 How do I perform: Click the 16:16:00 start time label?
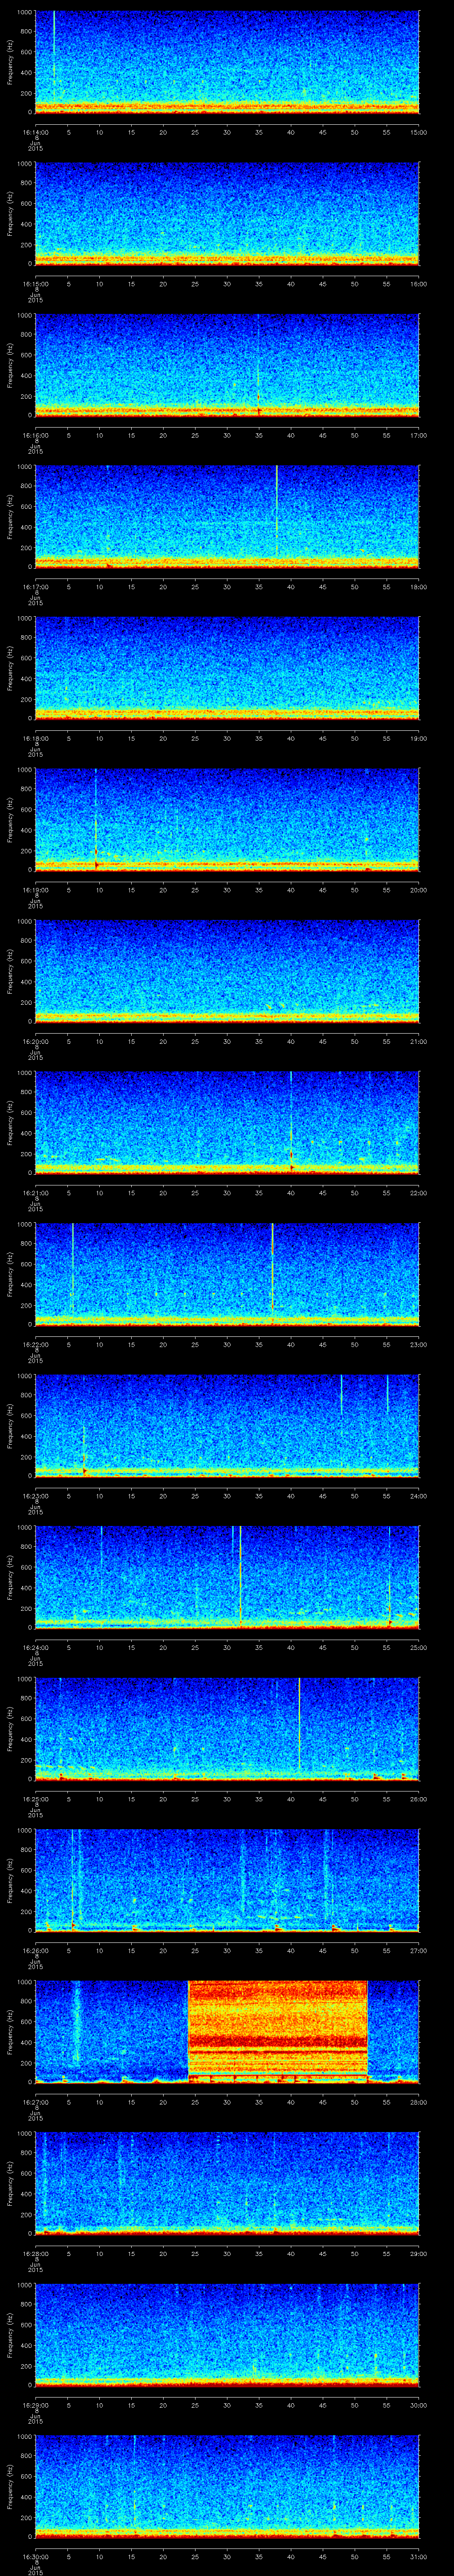pyautogui.click(x=35, y=436)
